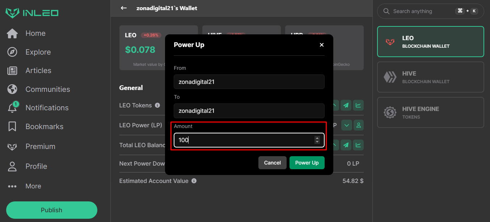The width and height of the screenshot is (490, 222).
Task: Open the HIVE ENGINE Tokens tab
Action: 430,112
